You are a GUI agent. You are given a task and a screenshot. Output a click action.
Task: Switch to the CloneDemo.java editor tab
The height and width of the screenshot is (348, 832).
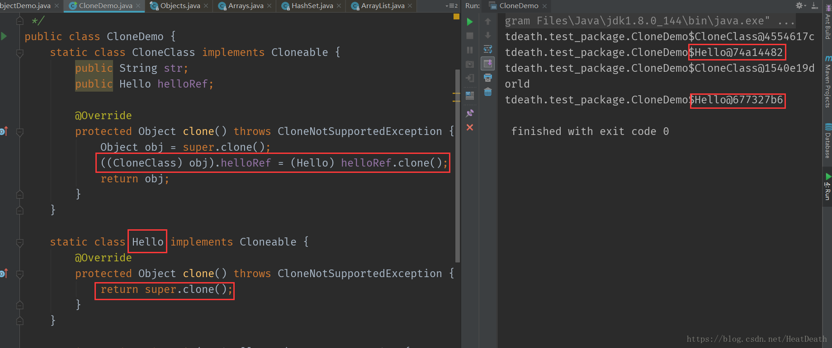(105, 6)
